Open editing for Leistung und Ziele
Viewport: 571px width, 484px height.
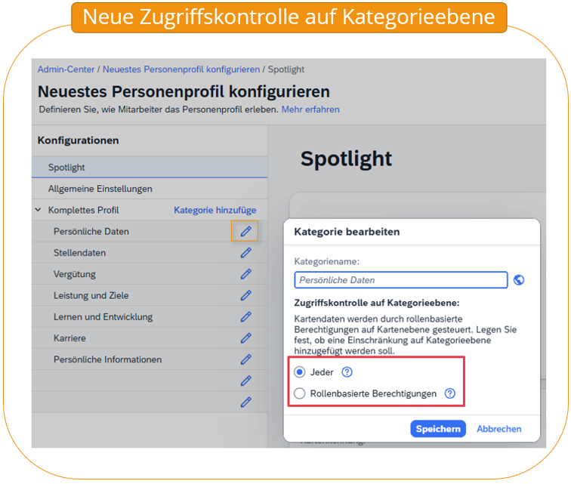coord(245,295)
